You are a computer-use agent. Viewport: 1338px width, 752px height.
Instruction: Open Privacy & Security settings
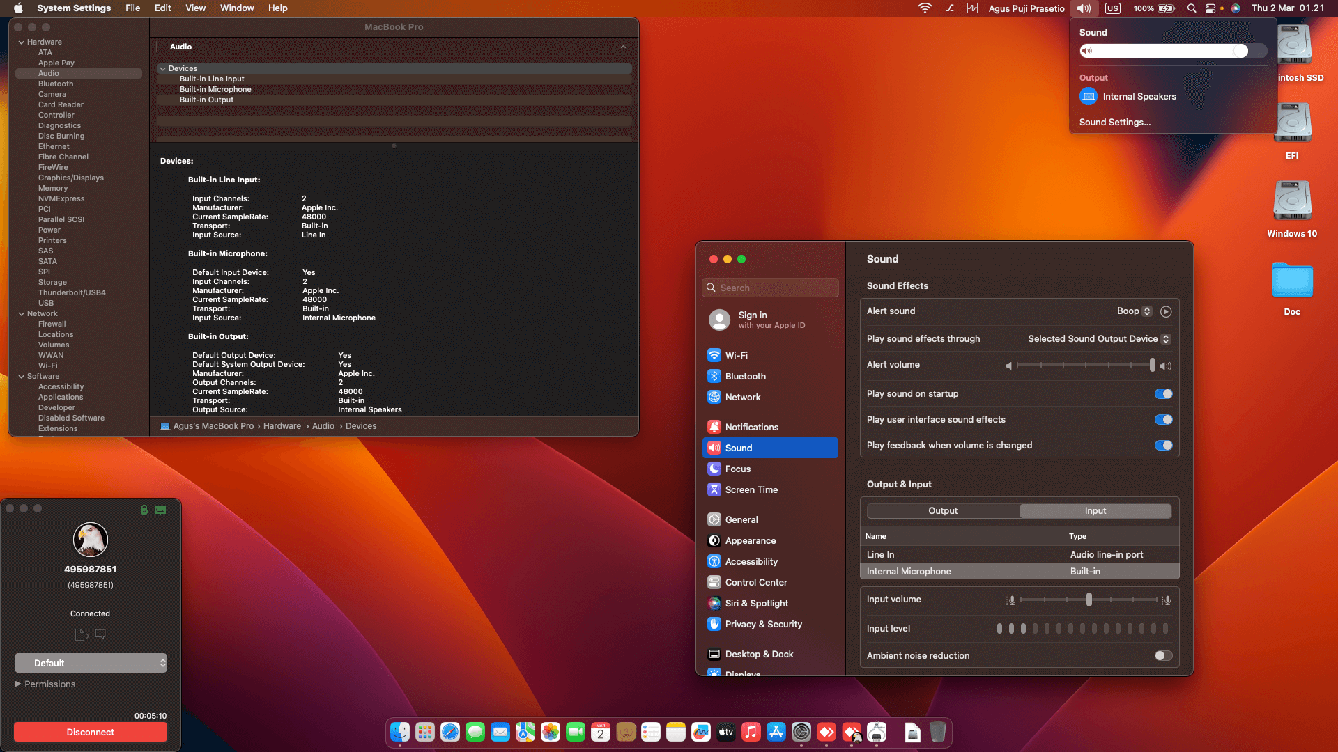click(763, 624)
